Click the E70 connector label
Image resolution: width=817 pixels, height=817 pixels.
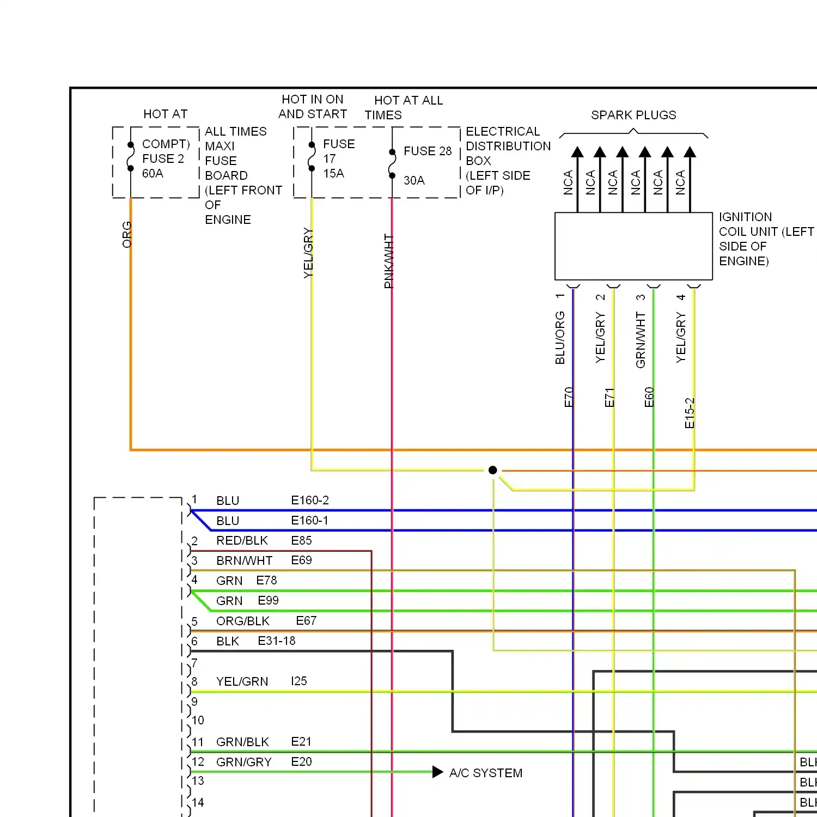click(x=569, y=397)
